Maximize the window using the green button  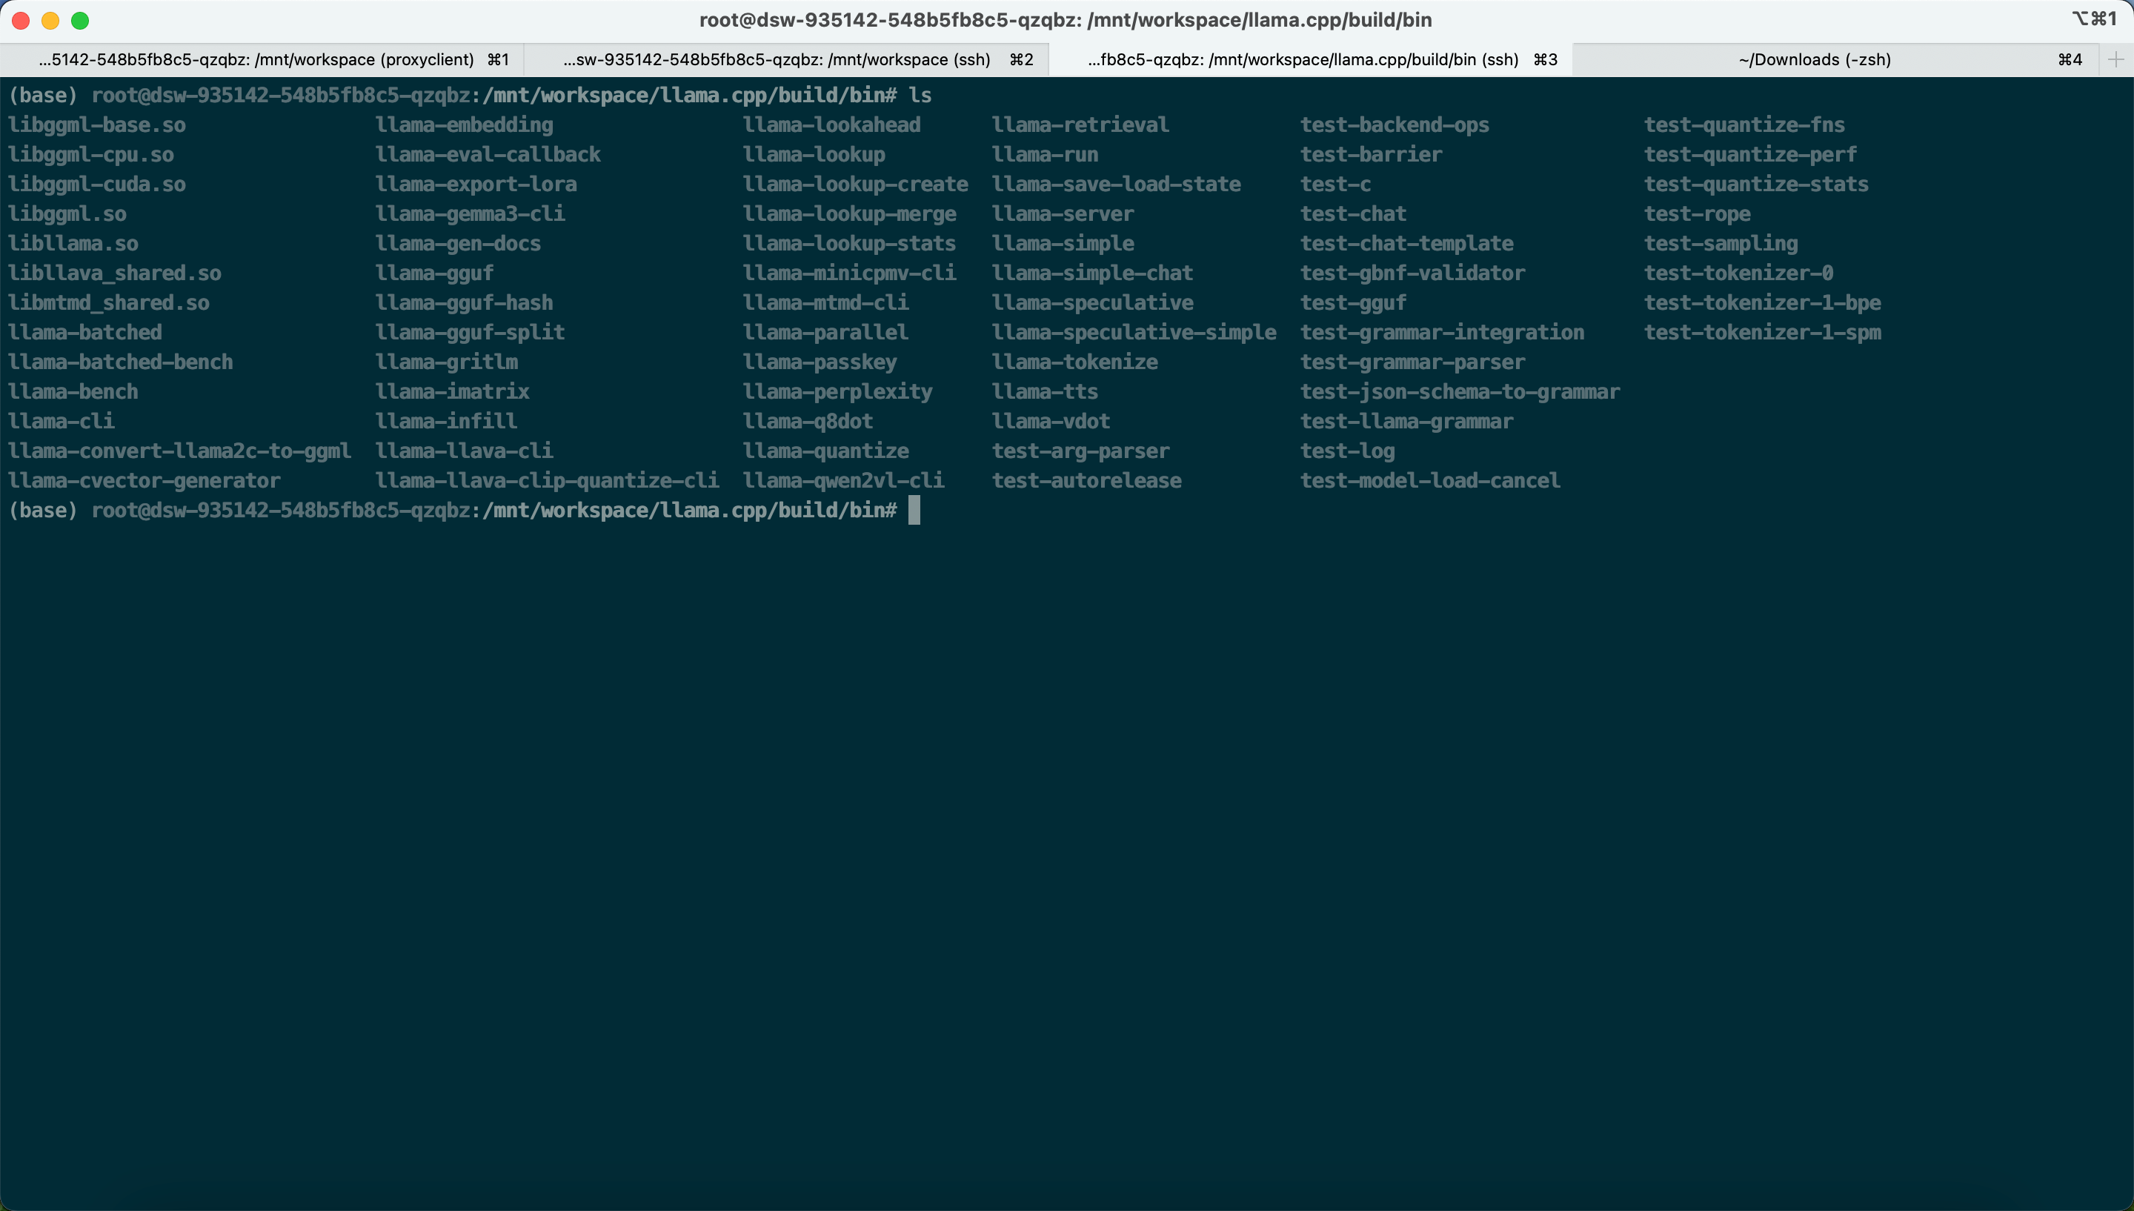[80, 20]
